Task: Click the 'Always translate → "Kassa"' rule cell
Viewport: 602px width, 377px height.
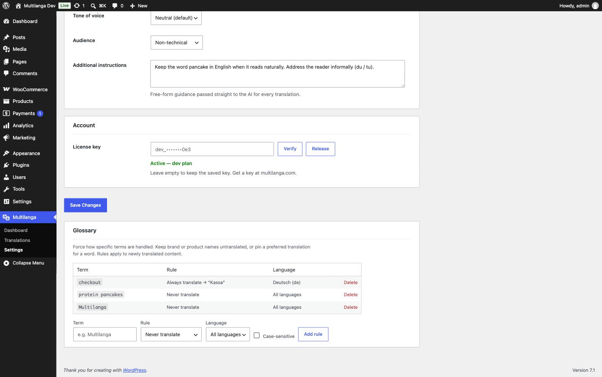Action: point(196,282)
